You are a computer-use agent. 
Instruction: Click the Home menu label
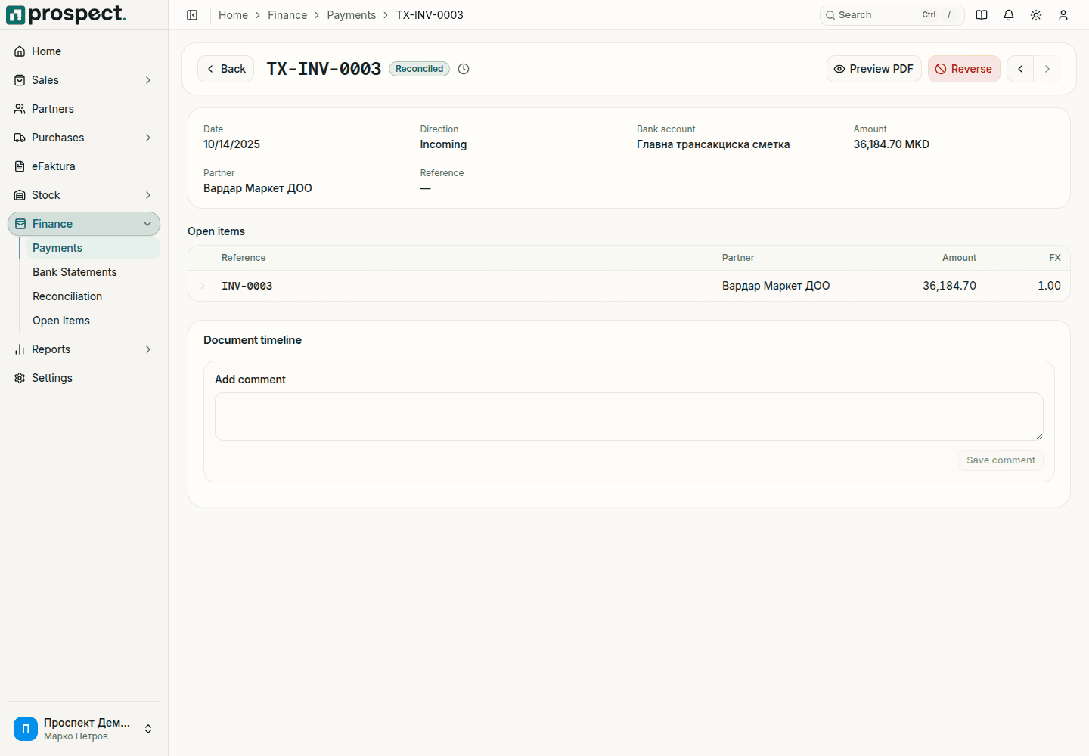coord(47,51)
